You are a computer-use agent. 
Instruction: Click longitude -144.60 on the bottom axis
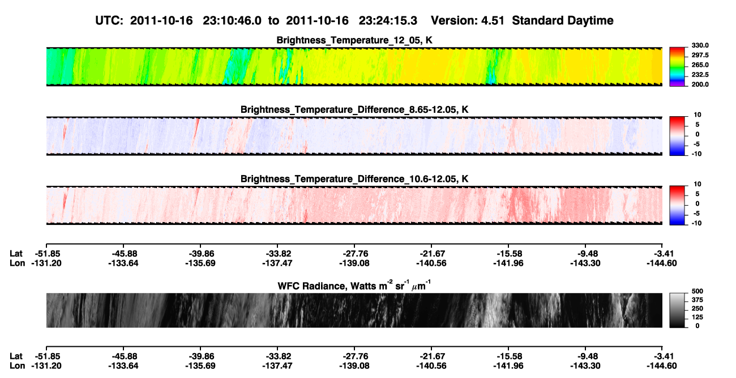click(663, 366)
